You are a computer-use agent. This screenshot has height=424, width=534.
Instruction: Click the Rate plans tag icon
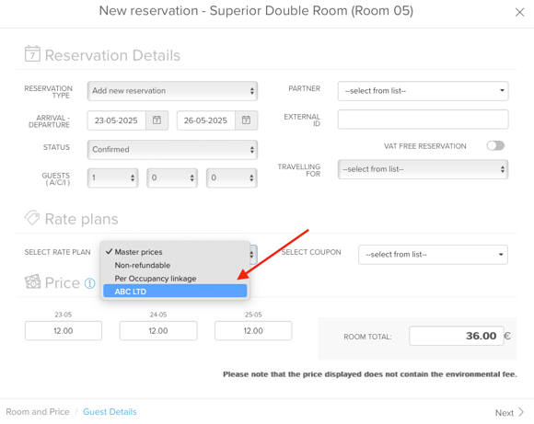pyautogui.click(x=32, y=218)
